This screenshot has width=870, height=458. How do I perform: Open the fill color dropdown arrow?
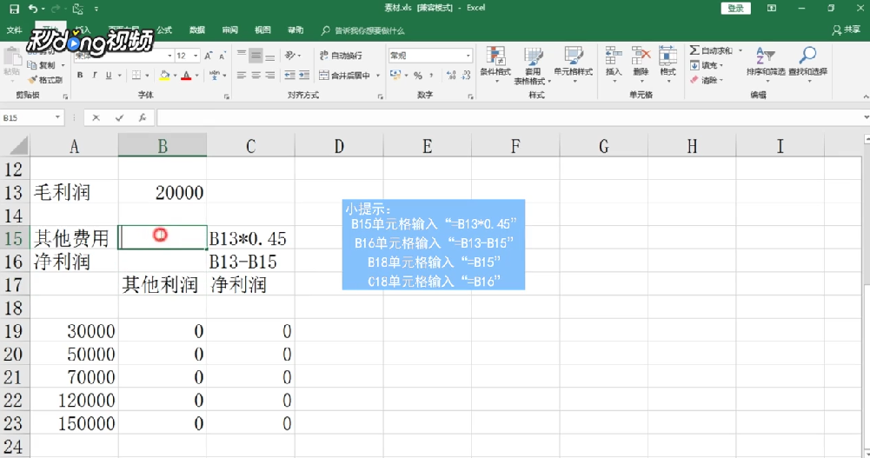coord(176,76)
